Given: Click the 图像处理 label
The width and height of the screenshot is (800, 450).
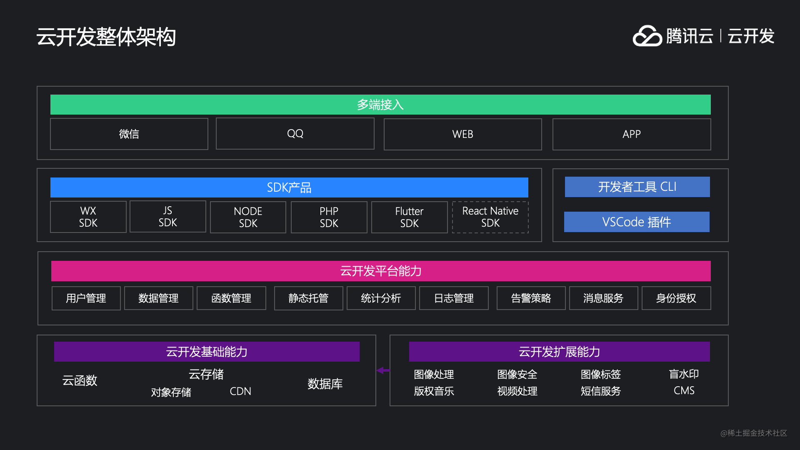Looking at the screenshot, I should (x=434, y=374).
